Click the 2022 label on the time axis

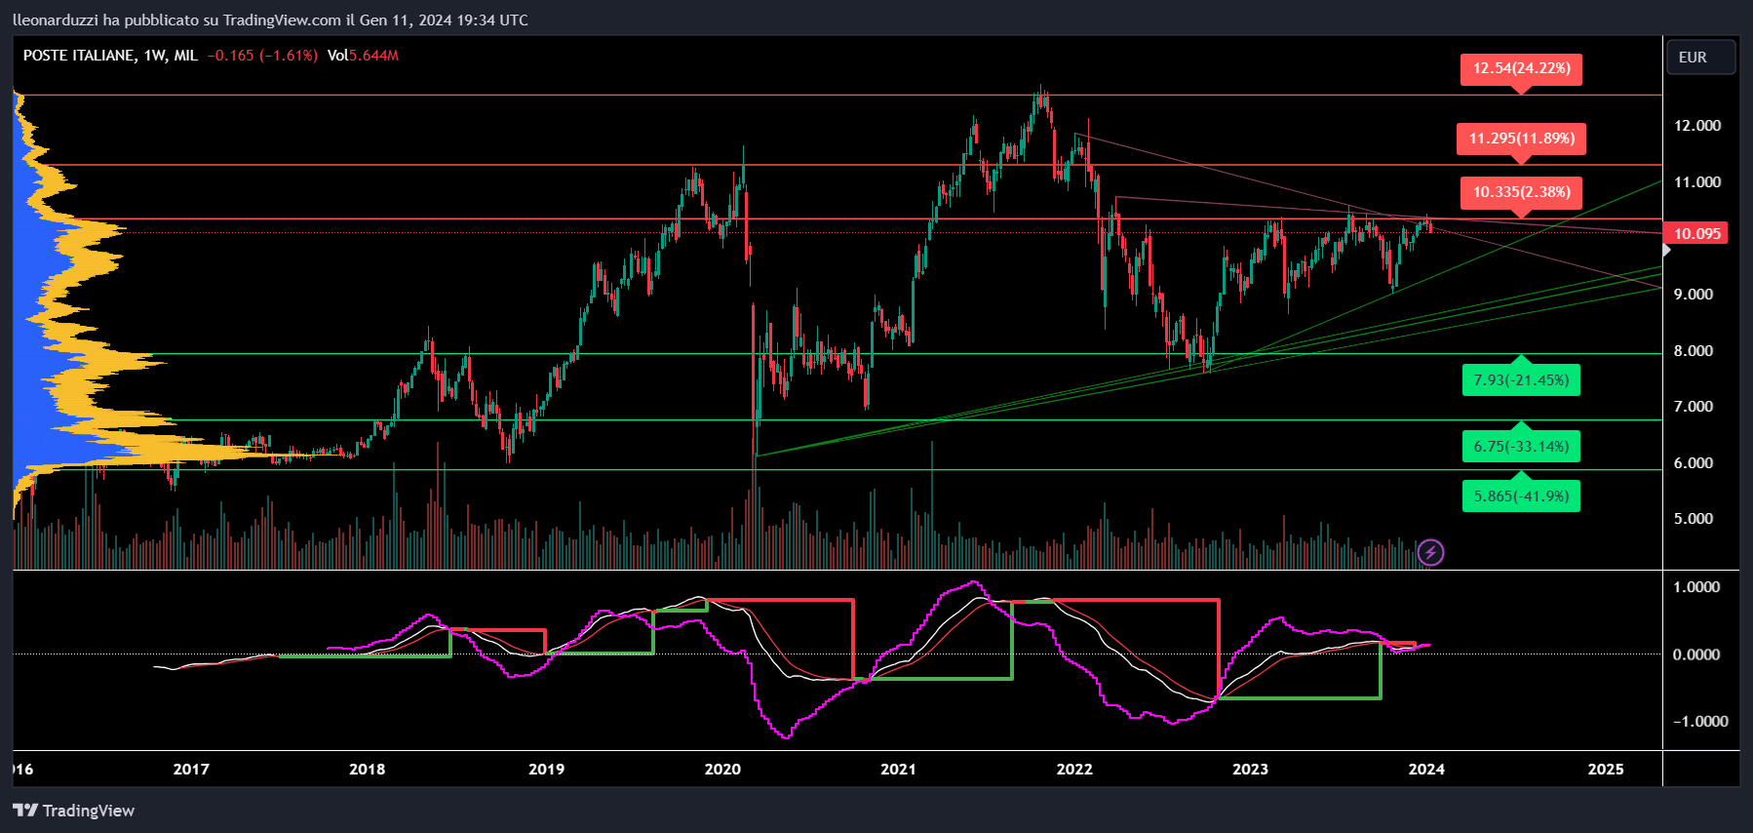(1074, 769)
